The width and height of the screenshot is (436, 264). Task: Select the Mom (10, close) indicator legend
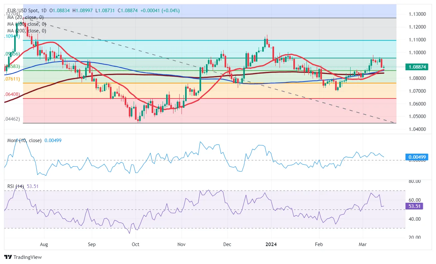pos(24,141)
